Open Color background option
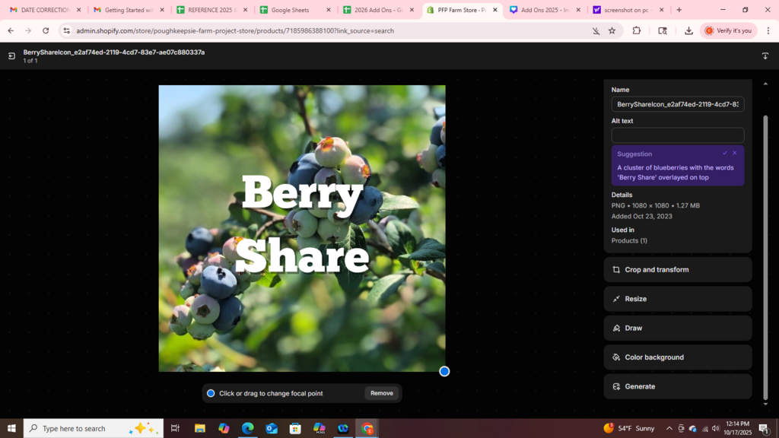Viewport: 779px width, 438px height. point(678,357)
